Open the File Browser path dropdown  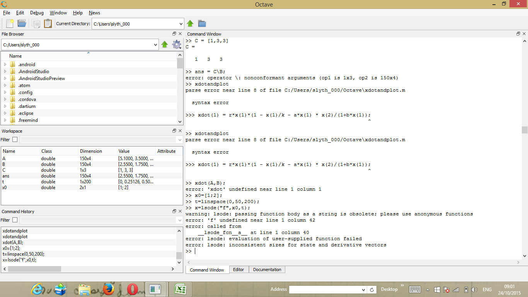point(155,45)
